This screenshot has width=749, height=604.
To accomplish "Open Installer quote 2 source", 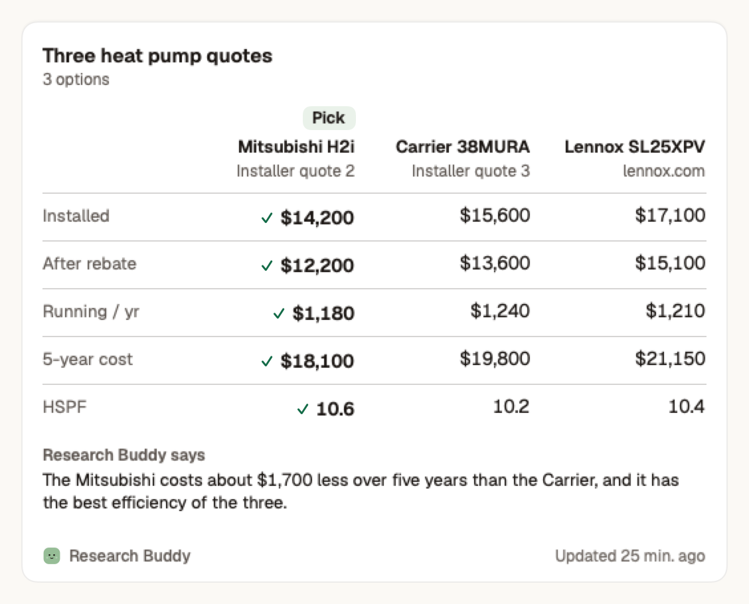I will pos(295,171).
